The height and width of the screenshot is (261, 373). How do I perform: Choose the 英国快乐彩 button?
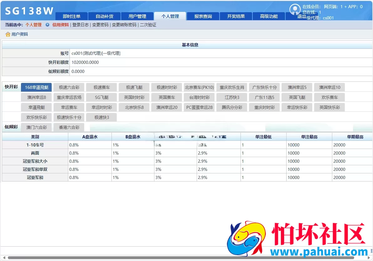[x=330, y=107]
